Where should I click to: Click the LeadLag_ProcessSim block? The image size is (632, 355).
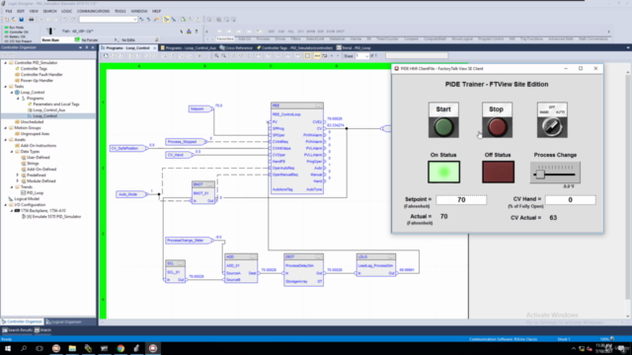tap(376, 265)
